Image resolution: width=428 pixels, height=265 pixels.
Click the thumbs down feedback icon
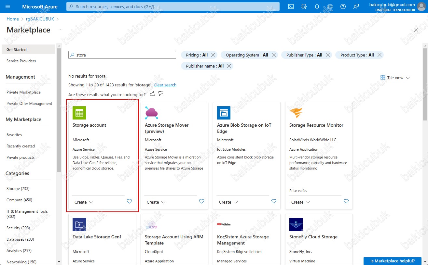(160, 94)
